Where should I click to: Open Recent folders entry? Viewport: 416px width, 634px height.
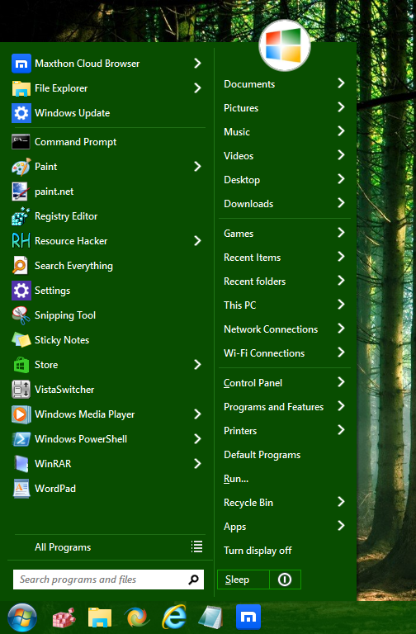tap(285, 281)
